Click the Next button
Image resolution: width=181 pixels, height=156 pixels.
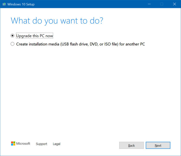click(158, 145)
